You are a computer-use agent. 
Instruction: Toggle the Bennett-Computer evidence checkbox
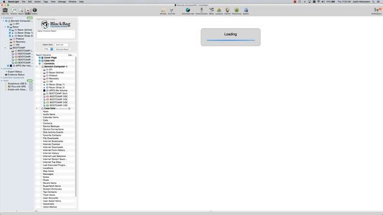coord(7,21)
